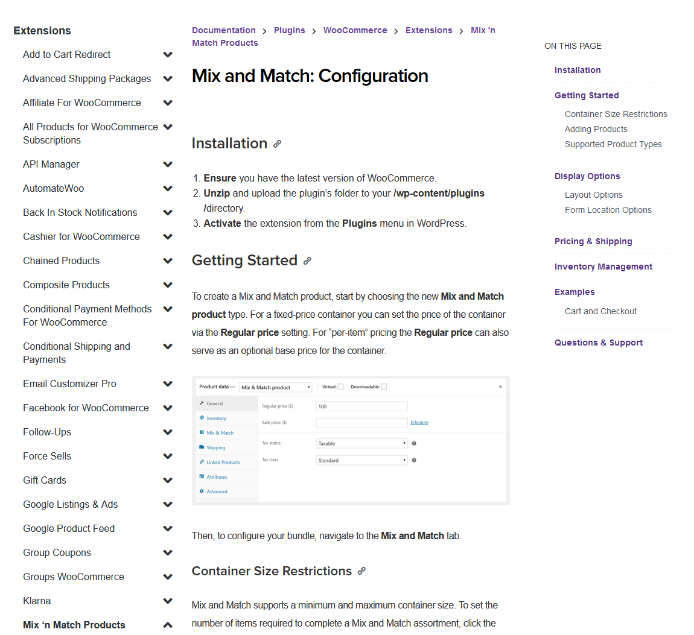This screenshot has width=694, height=635.
Task: Open Google Listings & Ads sidebar item
Action: point(71,504)
